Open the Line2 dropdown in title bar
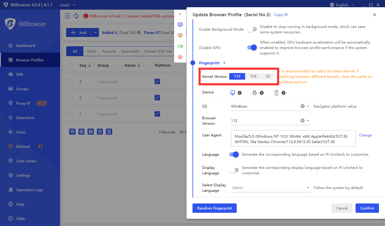Screen dimensions: 385x226 point(67,5)
